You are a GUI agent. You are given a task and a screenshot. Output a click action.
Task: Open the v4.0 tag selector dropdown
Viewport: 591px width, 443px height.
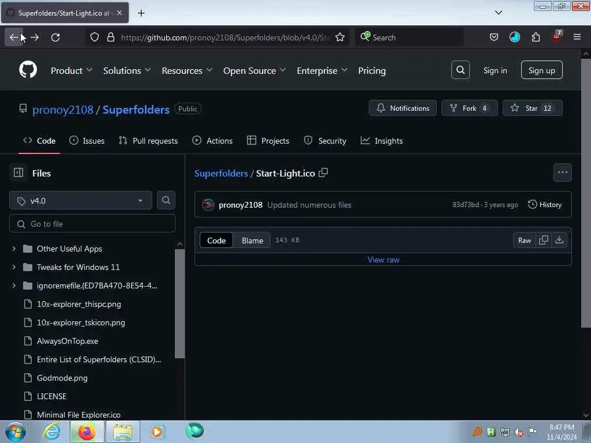pyautogui.click(x=81, y=200)
